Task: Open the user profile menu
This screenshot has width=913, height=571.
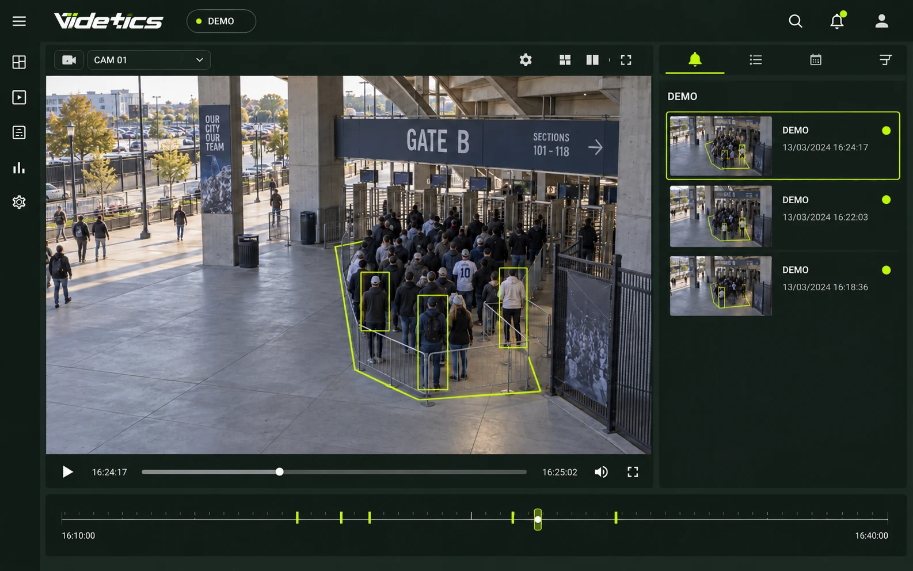Action: click(x=881, y=21)
